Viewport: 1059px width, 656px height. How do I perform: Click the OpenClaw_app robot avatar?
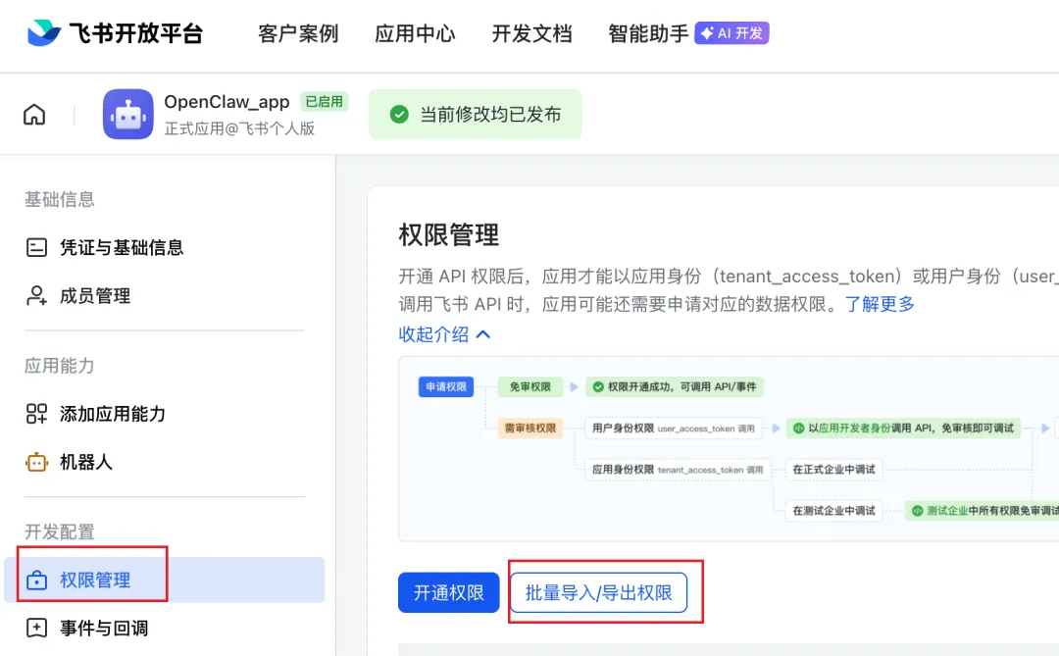point(127,114)
